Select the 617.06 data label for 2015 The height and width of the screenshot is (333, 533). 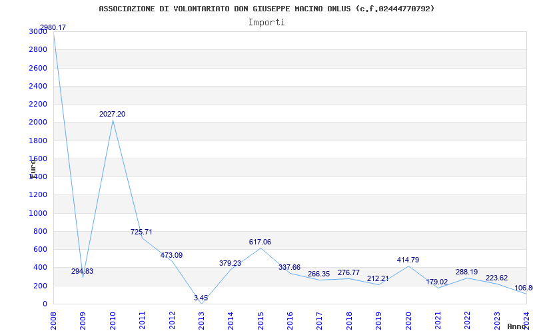pyautogui.click(x=260, y=242)
